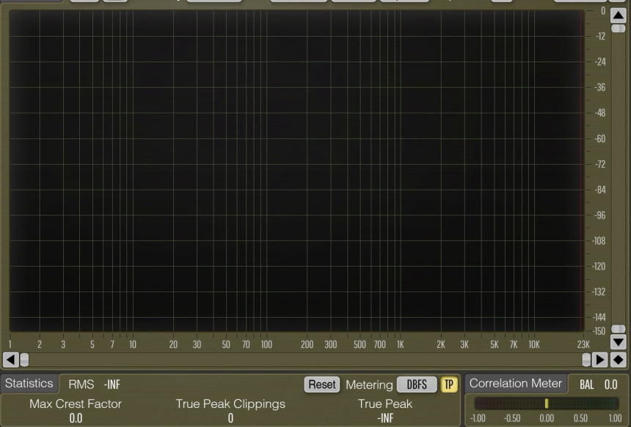The width and height of the screenshot is (631, 427).
Task: Click the 1K frequency axis label
Action: (x=400, y=344)
